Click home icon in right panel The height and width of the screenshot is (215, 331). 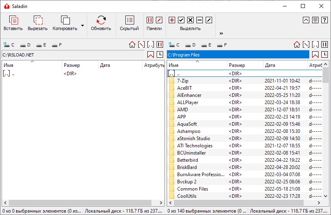tap(297, 44)
